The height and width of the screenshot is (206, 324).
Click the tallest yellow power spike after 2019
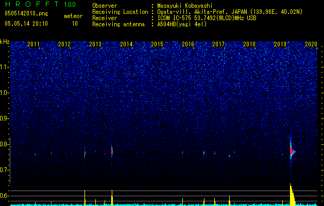292,195
